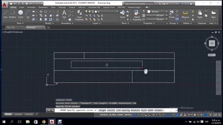This screenshot has height=125, width=223.
Task: Toggle Clean Screen in status bar
Action: (x=216, y=115)
